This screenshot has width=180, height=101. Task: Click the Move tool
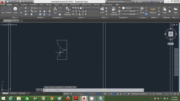pos(34,8)
